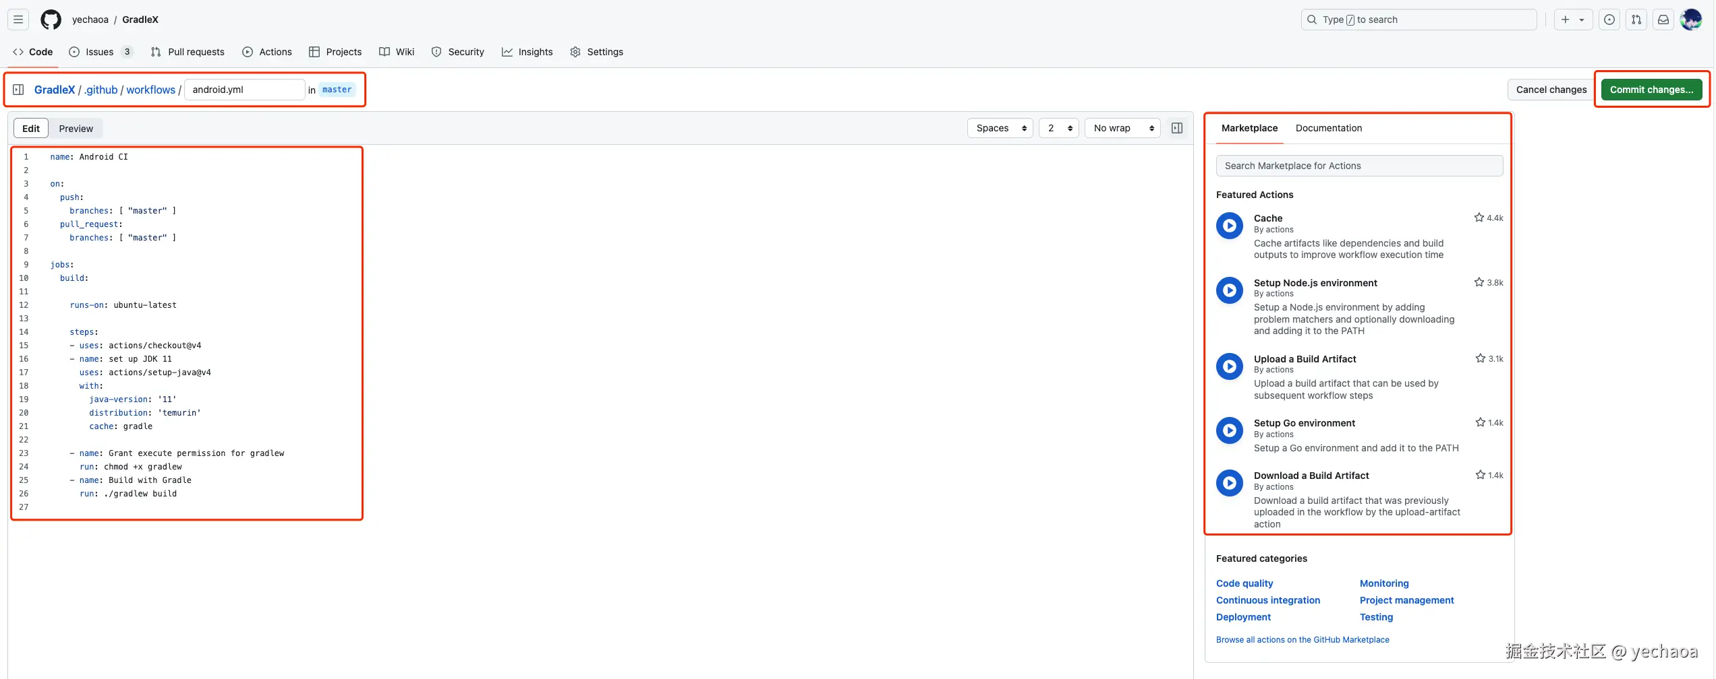
Task: Click Commit changes button
Action: point(1651,90)
